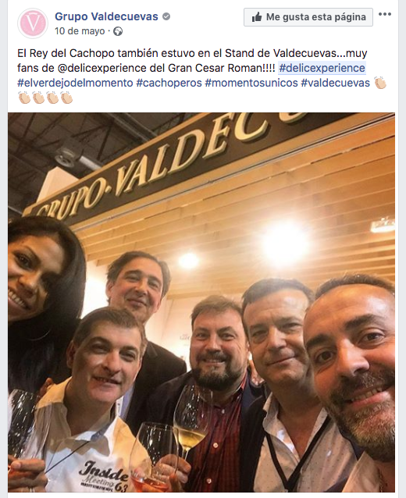406x498 pixels.
Task: Follow the highlighted #delicexperience hashtag
Action: [x=322, y=68]
